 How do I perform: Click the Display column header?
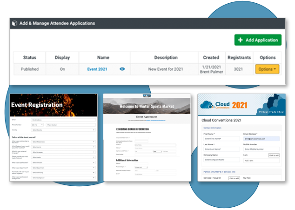point(62,57)
